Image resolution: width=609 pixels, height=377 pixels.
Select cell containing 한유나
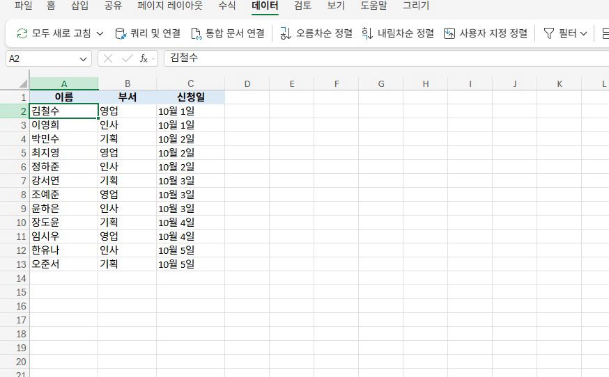(x=64, y=250)
